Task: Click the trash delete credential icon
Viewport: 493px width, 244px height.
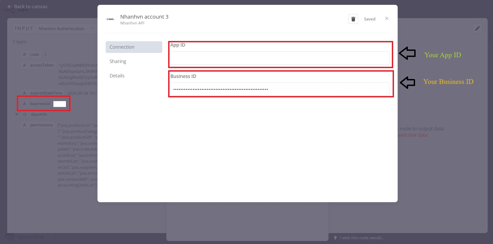Action: [353, 19]
